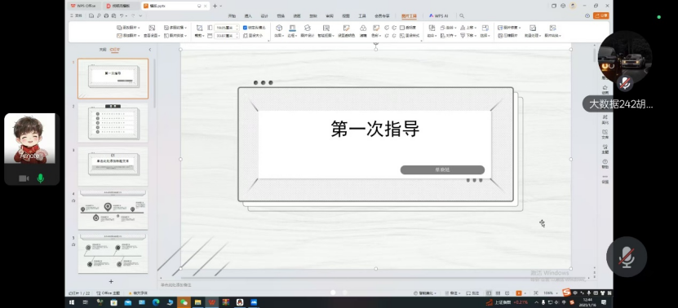
Task: Click the normal view icon in status bar
Action: tap(489, 293)
